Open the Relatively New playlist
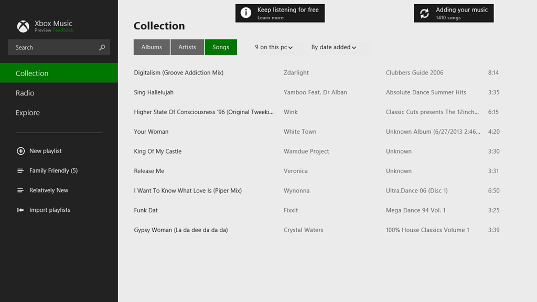The image size is (537, 302). tap(49, 190)
